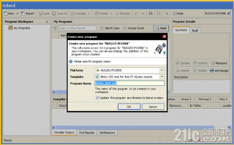Viewport: 234px width, 145px height.
Task: Click the Find button
Action: (161, 28)
